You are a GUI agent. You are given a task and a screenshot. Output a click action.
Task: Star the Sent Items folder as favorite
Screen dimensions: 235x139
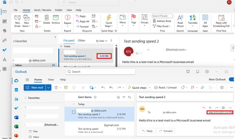95,97
